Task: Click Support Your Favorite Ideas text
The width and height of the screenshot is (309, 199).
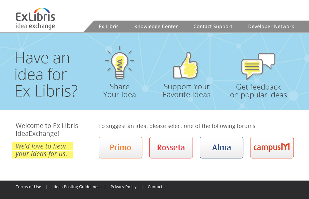Action: click(x=186, y=90)
